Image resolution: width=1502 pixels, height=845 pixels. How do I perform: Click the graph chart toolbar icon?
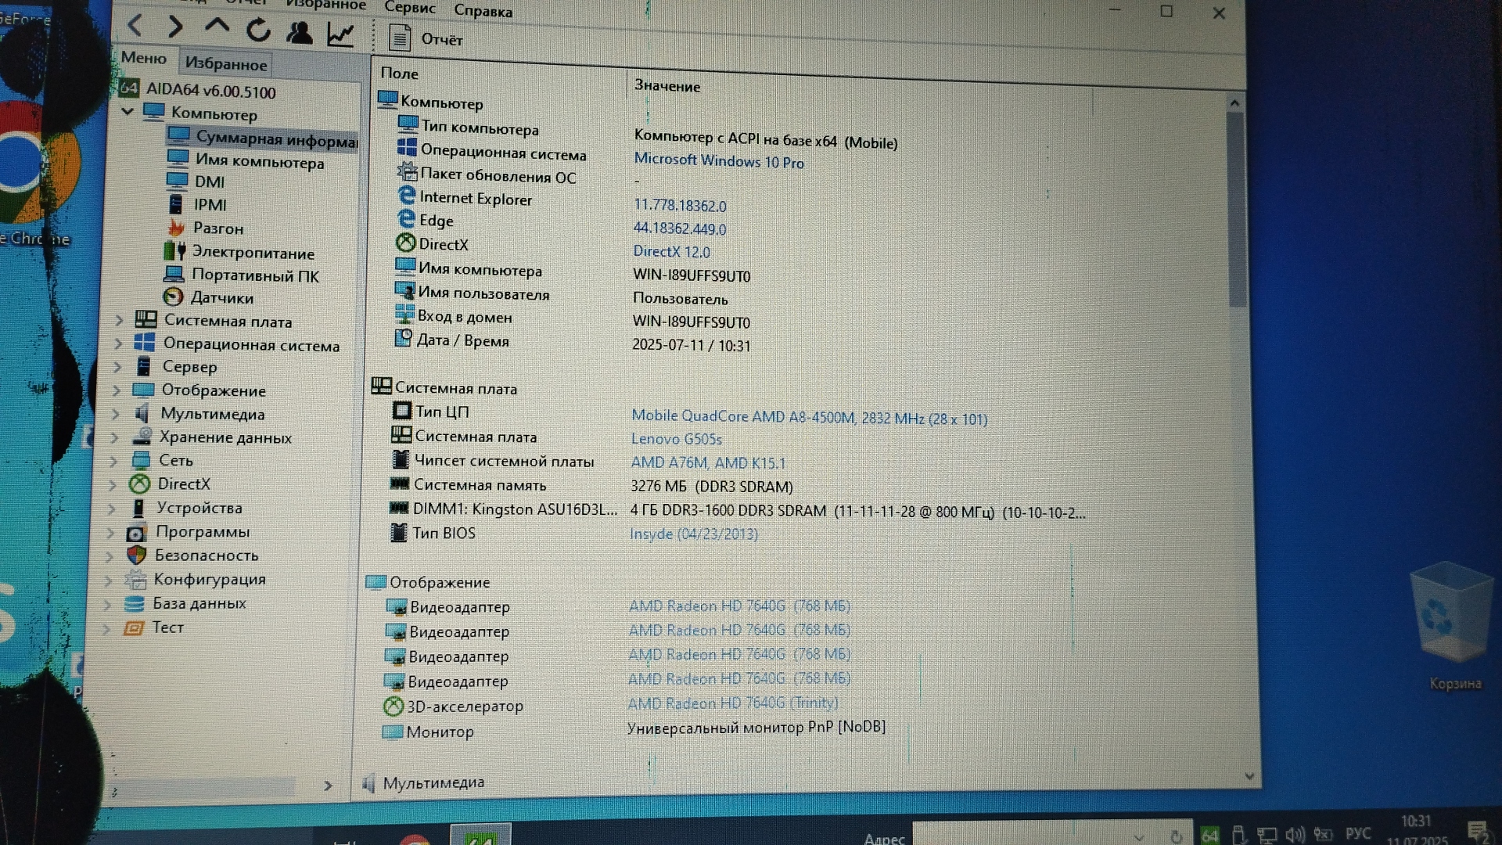tap(340, 34)
